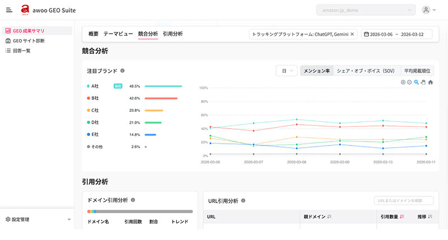448x240 pixels.
Task: Click the chart zoom-out minus icon
Action: [x=409, y=82]
